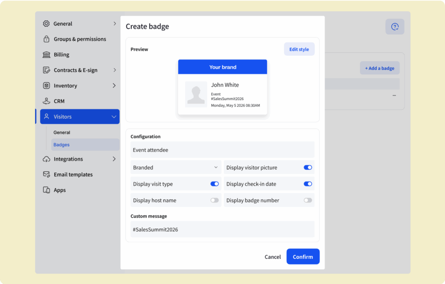This screenshot has height=284, width=445.
Task: Open the Branded badge style dropdown
Action: (176, 167)
